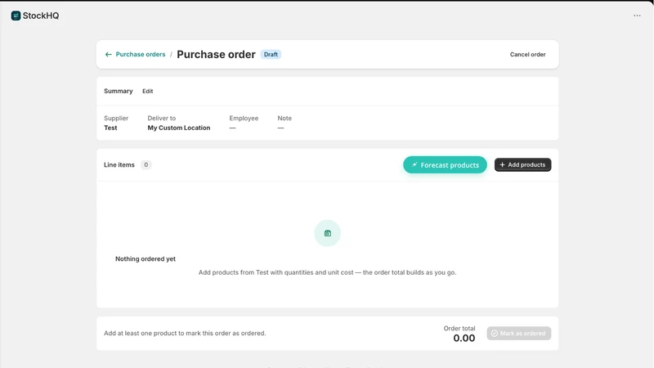This screenshot has height=368, width=654.
Task: Click the back arrow beside Purchase orders
Action: click(x=109, y=54)
